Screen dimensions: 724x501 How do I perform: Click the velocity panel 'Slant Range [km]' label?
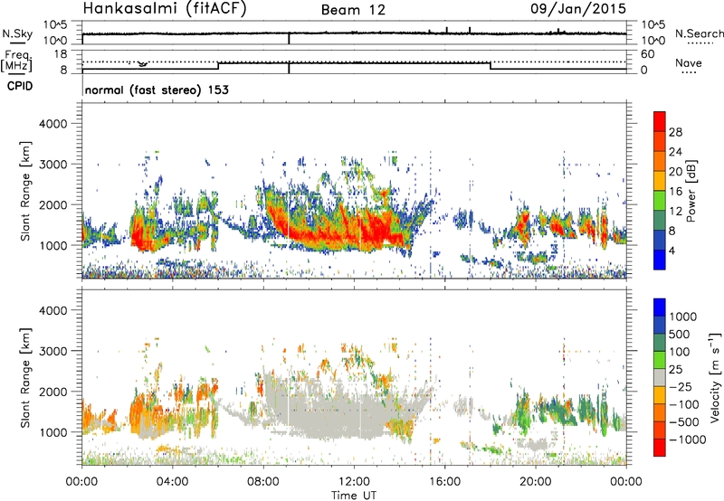coord(26,377)
